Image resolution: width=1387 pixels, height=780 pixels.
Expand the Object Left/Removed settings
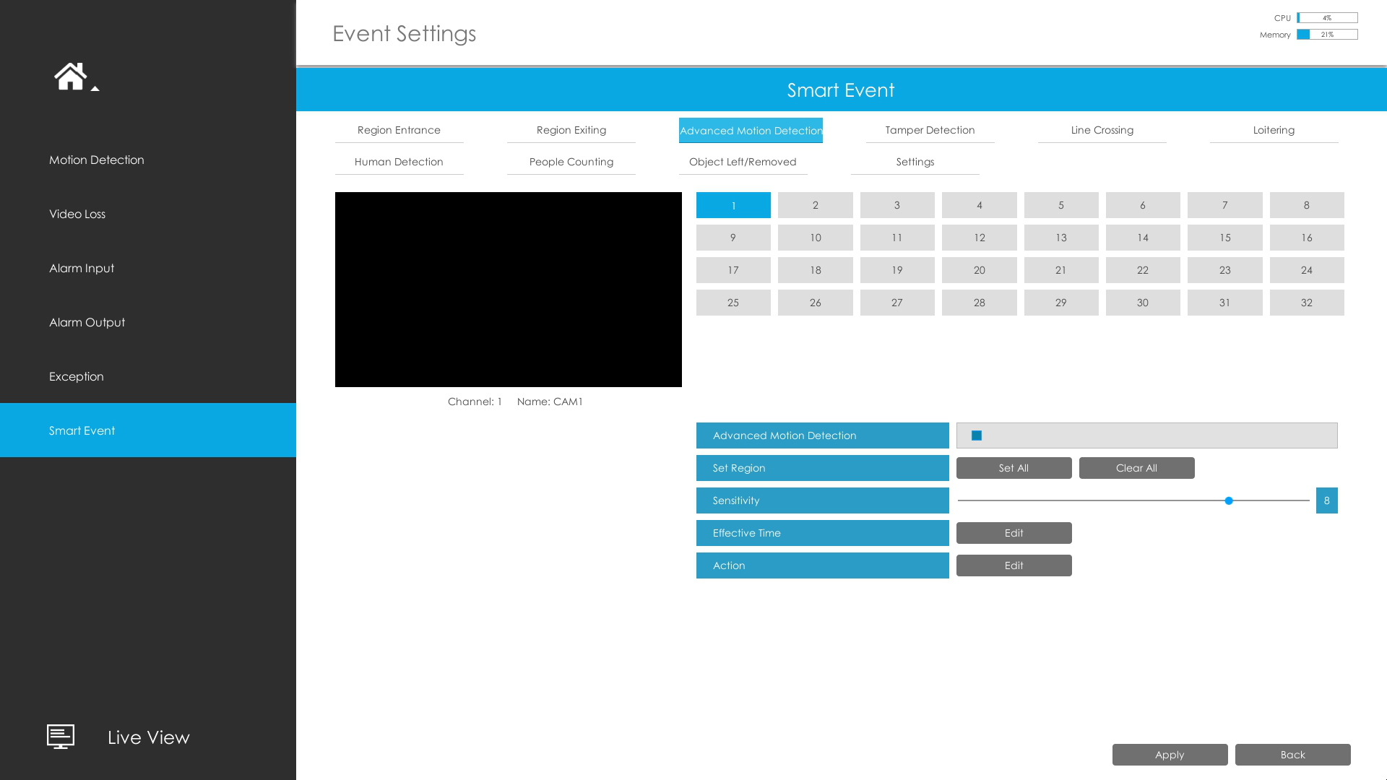742,161
